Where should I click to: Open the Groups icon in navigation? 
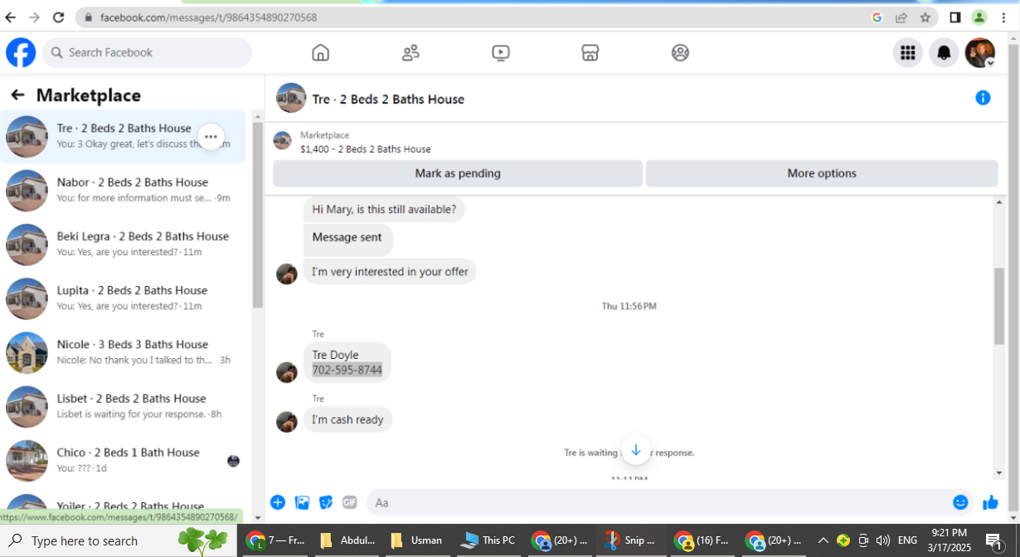(x=680, y=53)
